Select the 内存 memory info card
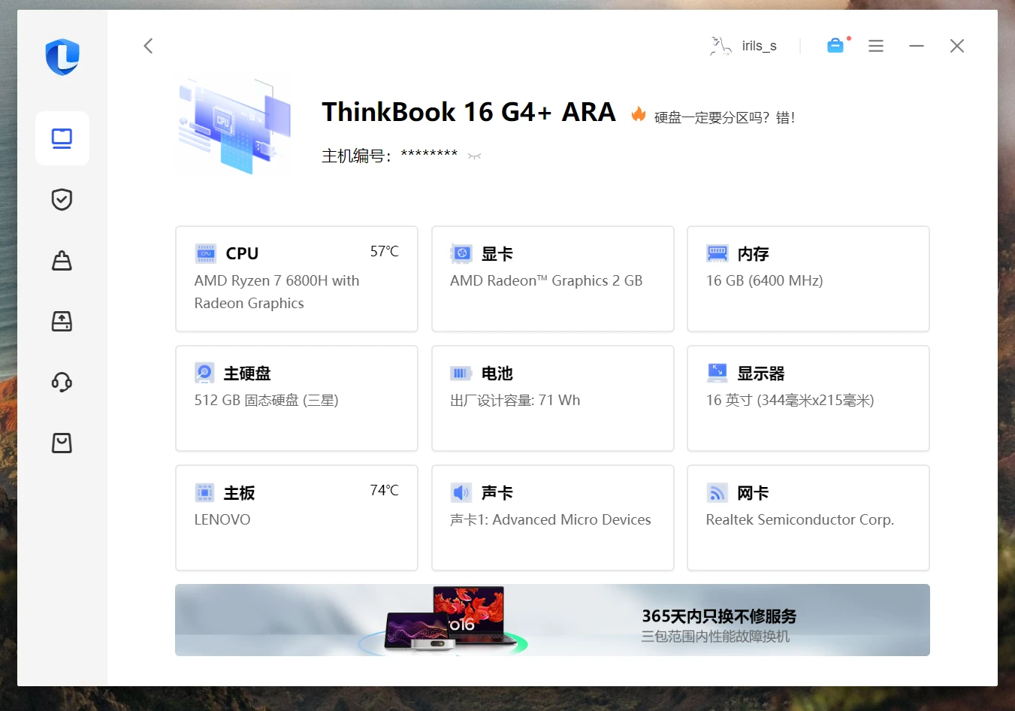Viewport: 1015px width, 711px height. click(x=808, y=279)
